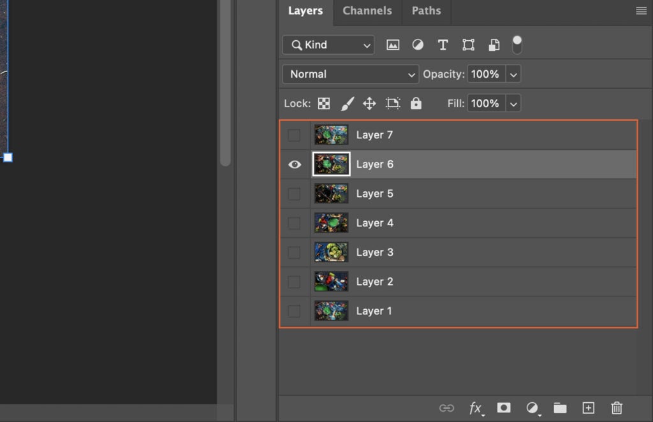This screenshot has height=422, width=653.
Task: Add a layer mask
Action: coord(504,408)
